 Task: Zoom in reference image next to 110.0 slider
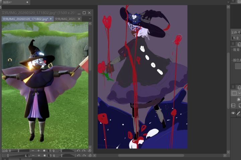38,151
